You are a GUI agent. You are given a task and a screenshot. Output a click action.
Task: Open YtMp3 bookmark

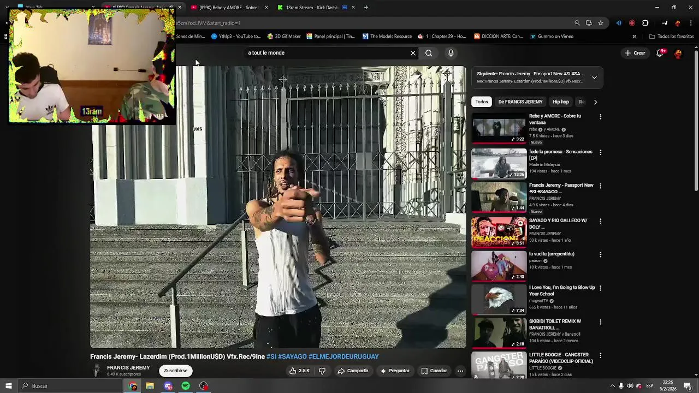[236, 37]
